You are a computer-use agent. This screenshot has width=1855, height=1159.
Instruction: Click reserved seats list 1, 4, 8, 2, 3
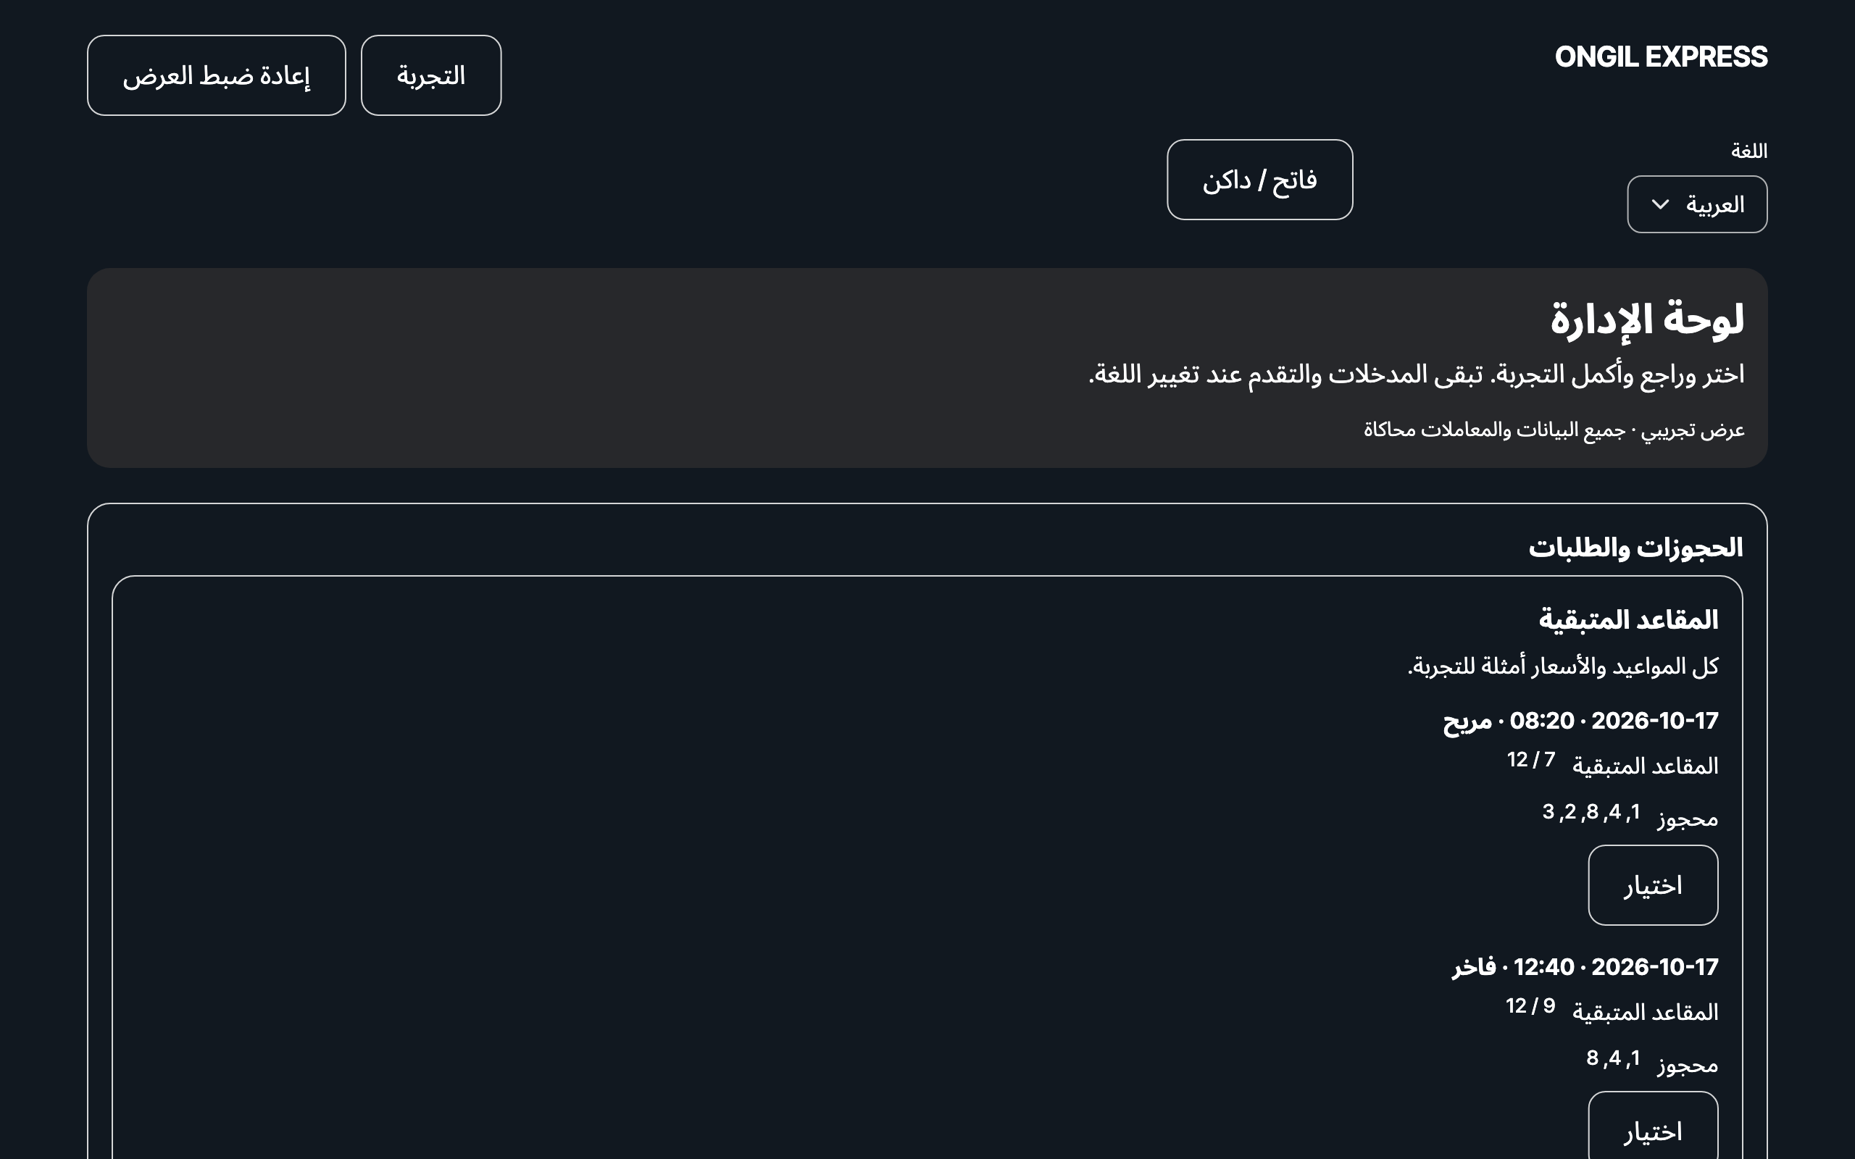click(x=1591, y=812)
